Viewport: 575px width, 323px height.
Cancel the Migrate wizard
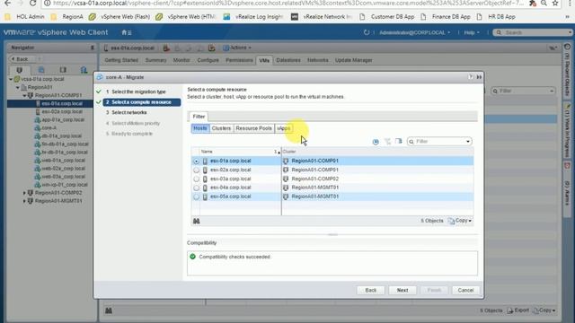point(465,291)
